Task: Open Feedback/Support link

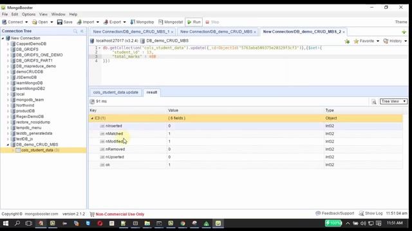Action: (335, 214)
